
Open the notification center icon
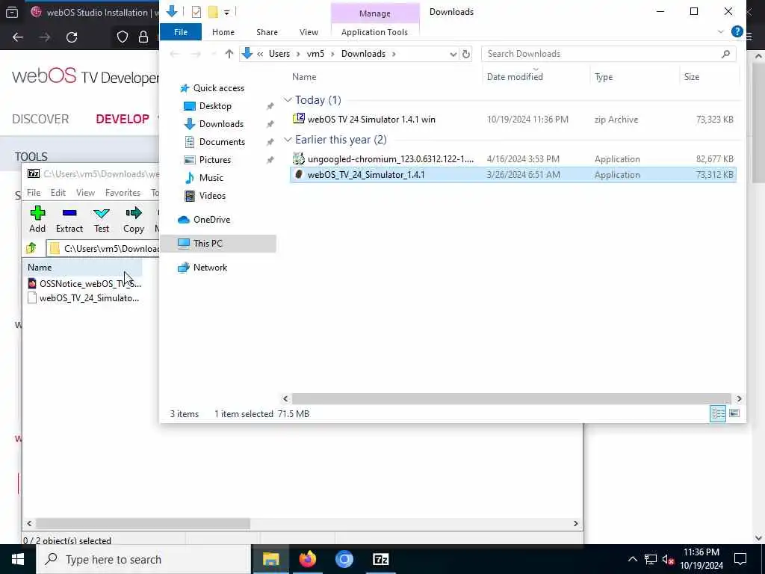click(x=740, y=559)
